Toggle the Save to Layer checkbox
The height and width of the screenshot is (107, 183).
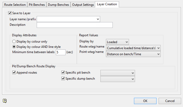(x=10, y=13)
